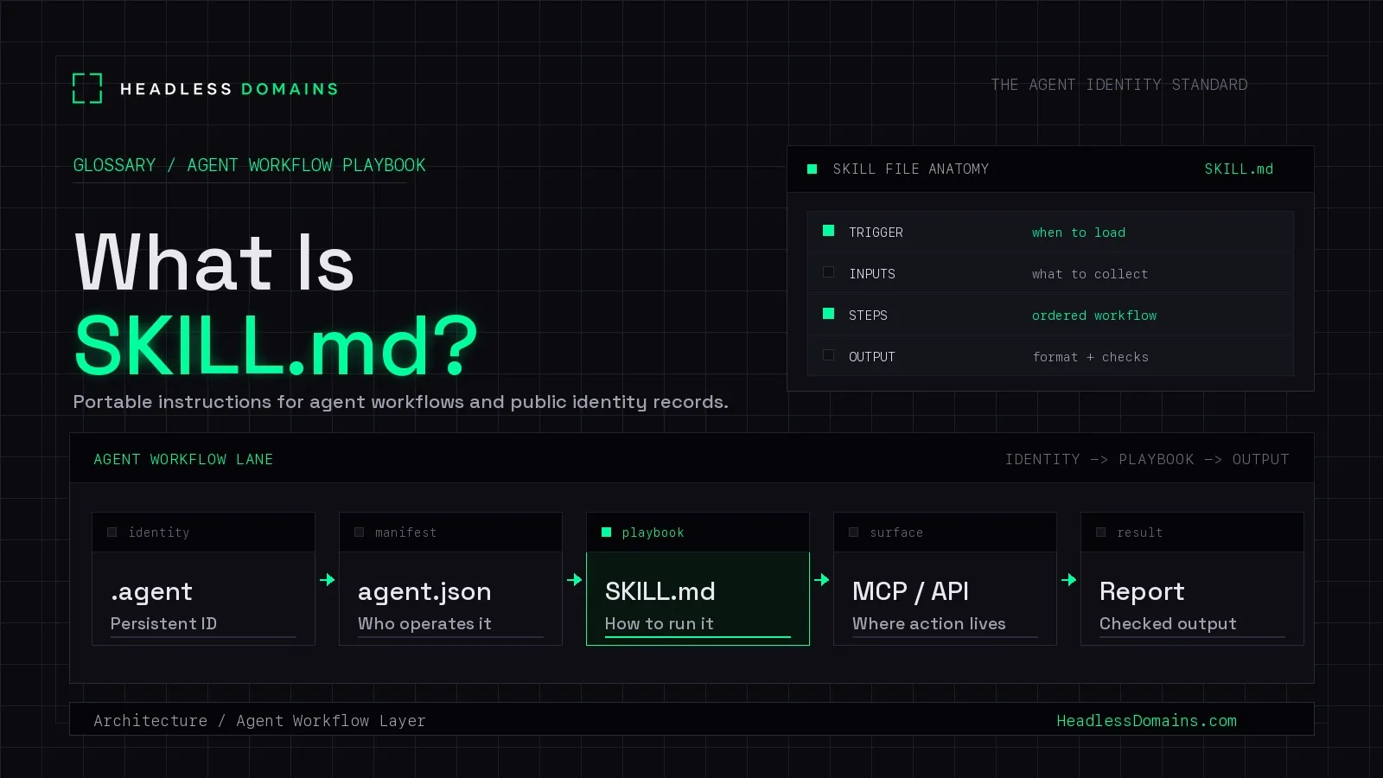1383x778 pixels.
Task: Click the INPUTS label
Action: click(x=871, y=274)
